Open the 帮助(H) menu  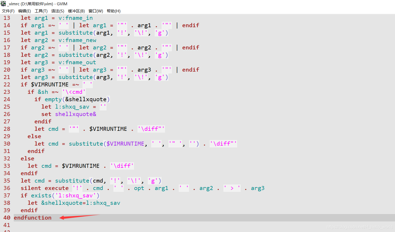pos(114,11)
